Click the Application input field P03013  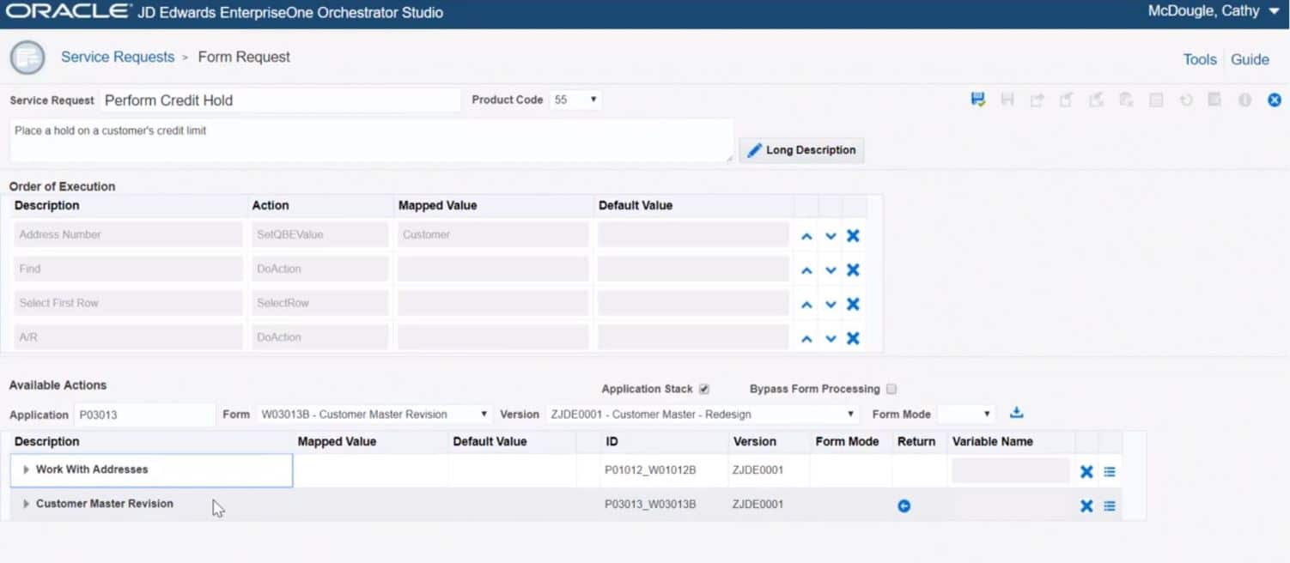(144, 415)
